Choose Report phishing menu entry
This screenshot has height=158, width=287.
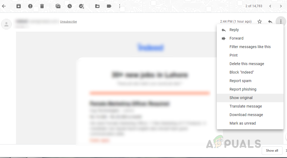(x=250, y=89)
